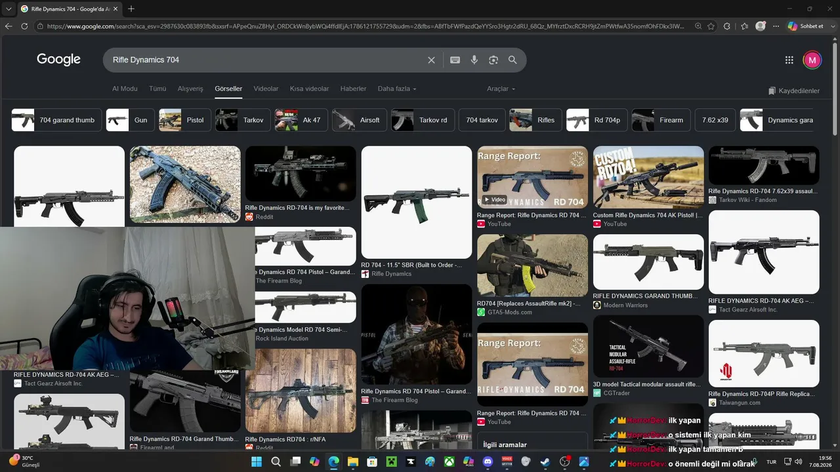Screen dimensions: 840x472
Task: Filter results by the Firearm chip
Action: 661,120
